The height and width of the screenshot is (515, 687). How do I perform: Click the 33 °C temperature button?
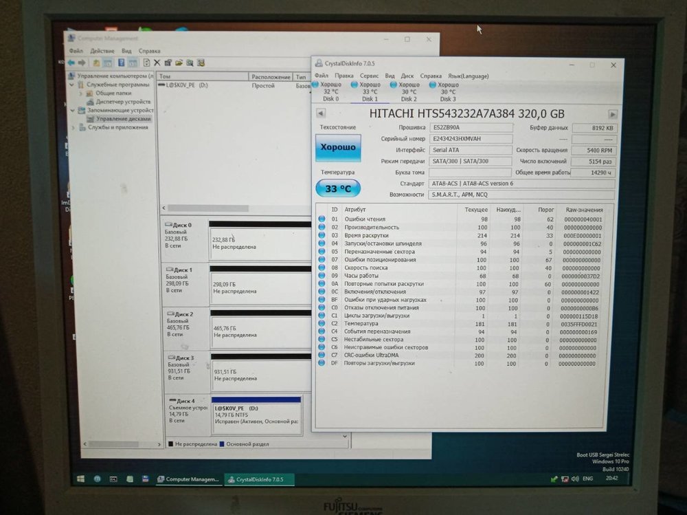point(337,188)
